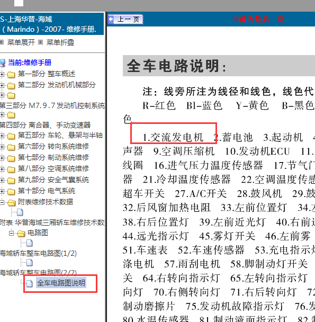Open 第十部分 电气系统 chapter
Image resolution: width=315 pixels, height=322 pixels.
[x=47, y=191]
